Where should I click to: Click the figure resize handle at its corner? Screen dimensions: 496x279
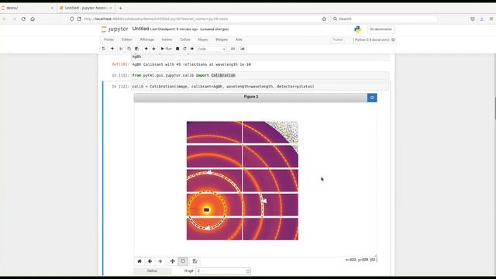[375, 255]
